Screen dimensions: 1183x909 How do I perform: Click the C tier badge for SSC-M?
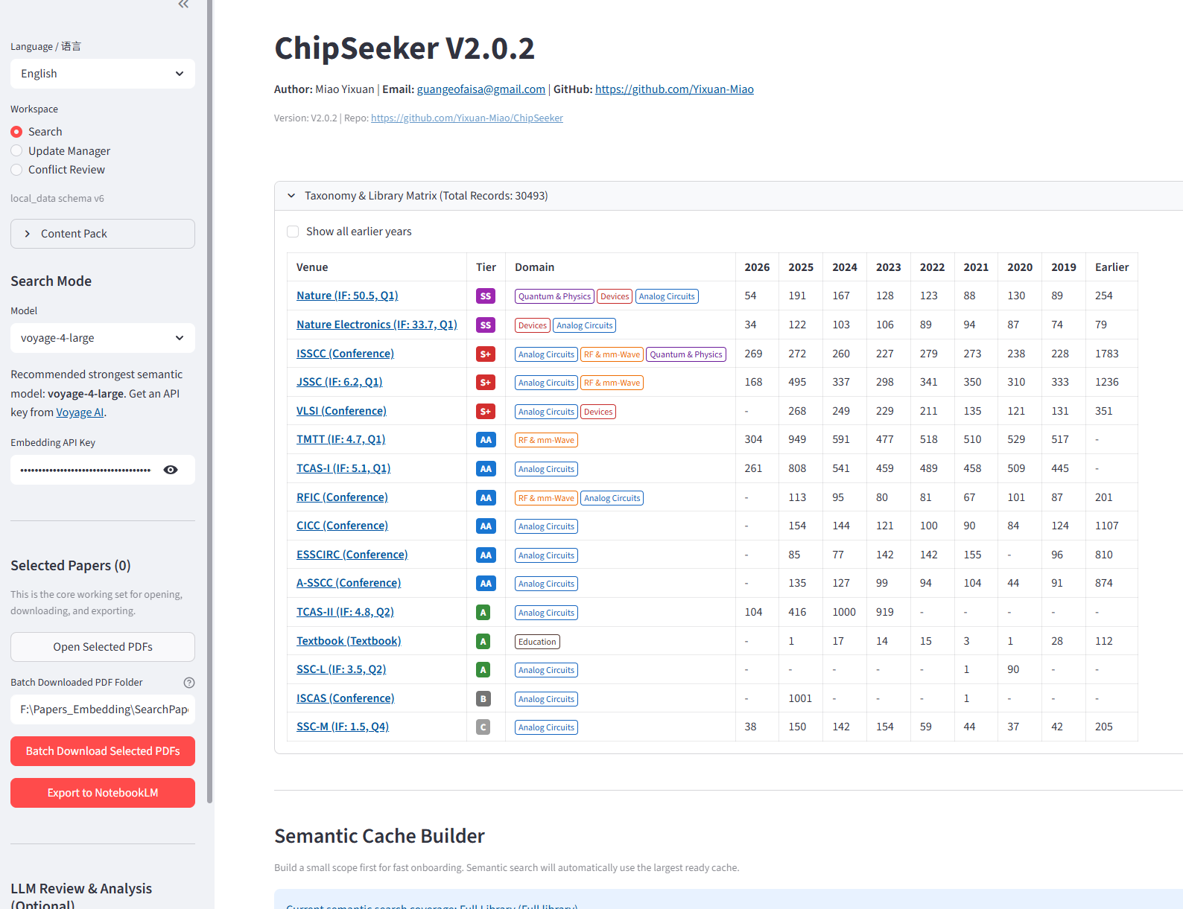pos(483,727)
